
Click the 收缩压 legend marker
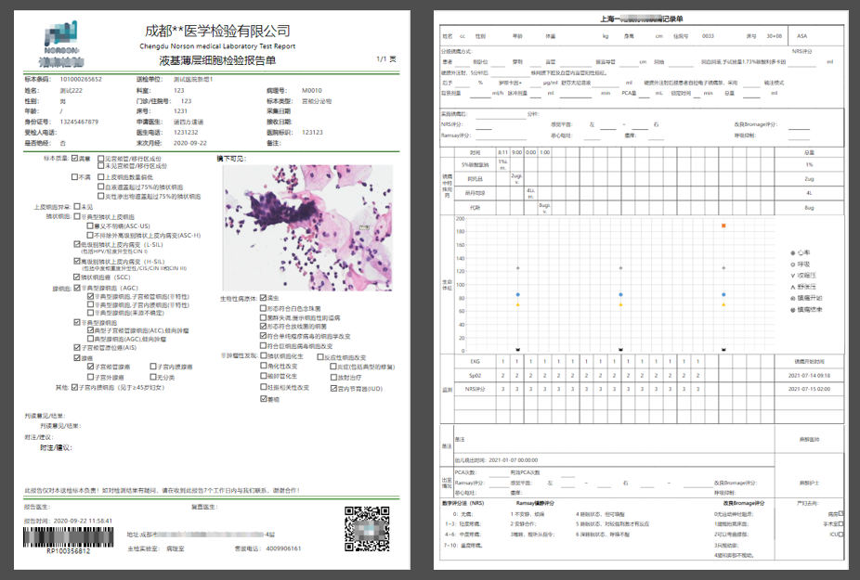point(792,276)
